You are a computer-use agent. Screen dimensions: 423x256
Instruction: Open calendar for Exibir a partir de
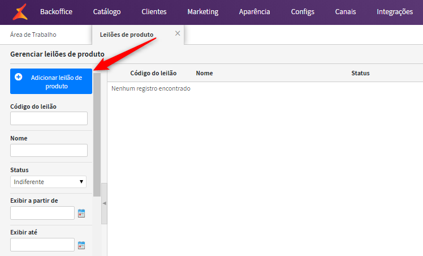(x=81, y=213)
